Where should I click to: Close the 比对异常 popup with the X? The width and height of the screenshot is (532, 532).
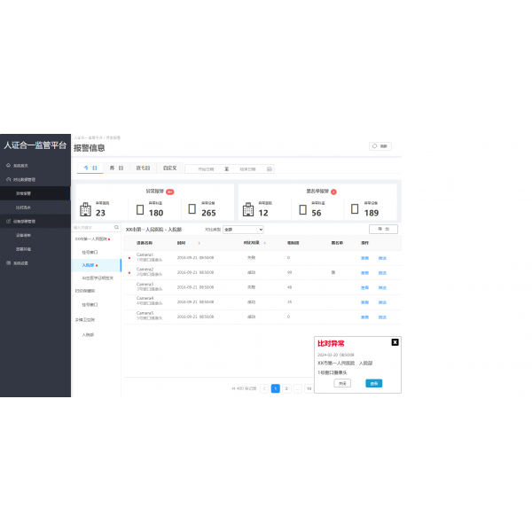395,342
